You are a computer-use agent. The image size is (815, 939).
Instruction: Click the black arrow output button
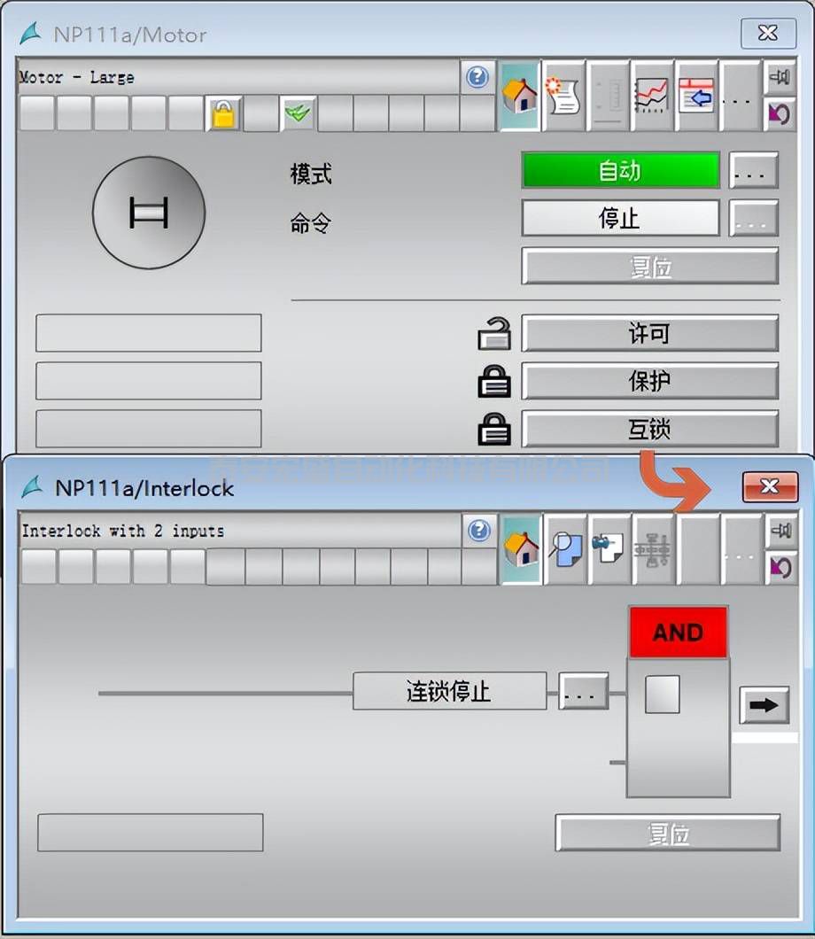[764, 705]
